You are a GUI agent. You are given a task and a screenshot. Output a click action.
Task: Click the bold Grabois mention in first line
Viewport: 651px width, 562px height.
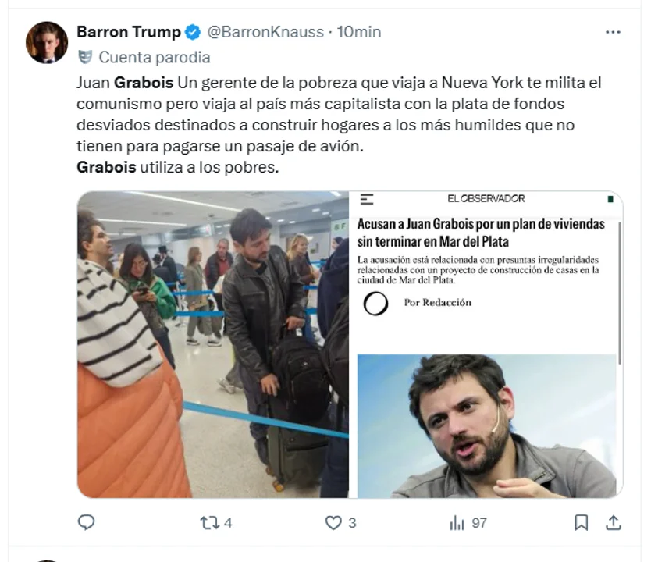click(144, 83)
